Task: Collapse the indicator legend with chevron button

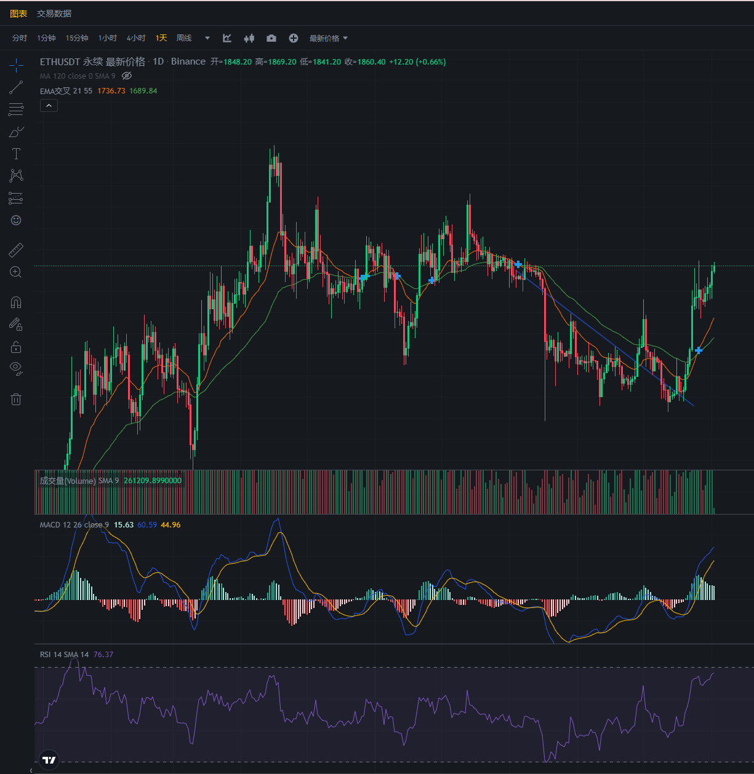Action: pyautogui.click(x=49, y=105)
